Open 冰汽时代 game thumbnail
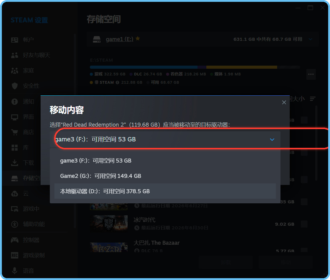The width and height of the screenshot is (330, 280). point(109,224)
